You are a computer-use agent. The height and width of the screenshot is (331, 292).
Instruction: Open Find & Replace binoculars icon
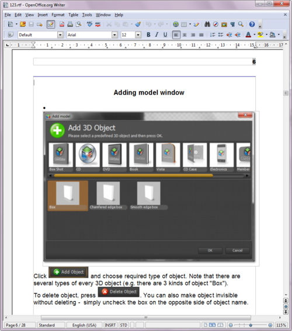[x=207, y=25]
